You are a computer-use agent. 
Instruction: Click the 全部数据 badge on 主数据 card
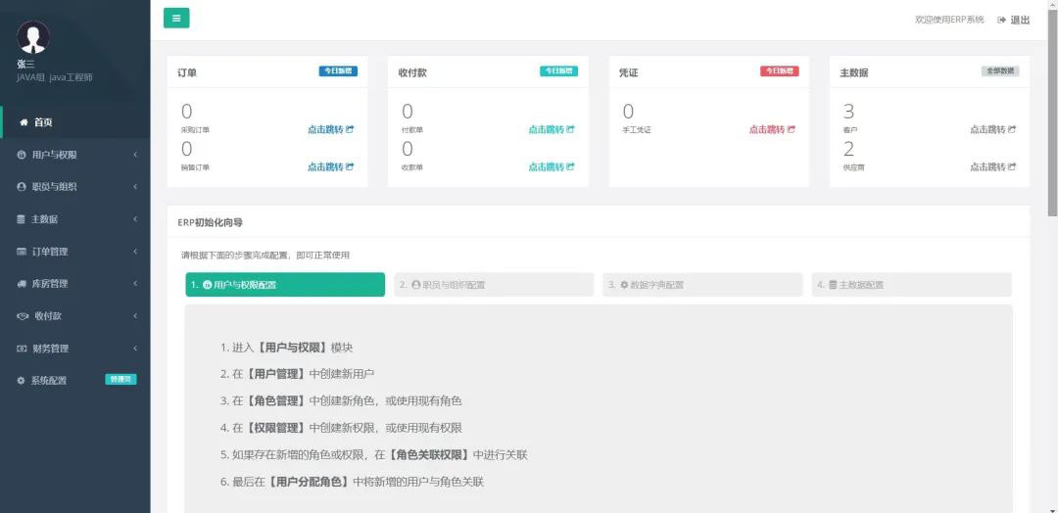click(x=1000, y=70)
